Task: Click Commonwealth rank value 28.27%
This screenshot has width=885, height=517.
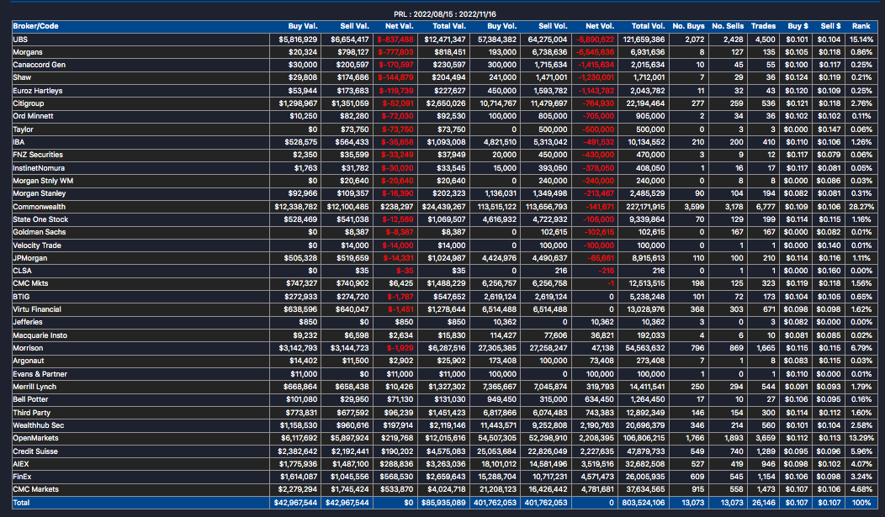Action: click(861, 207)
